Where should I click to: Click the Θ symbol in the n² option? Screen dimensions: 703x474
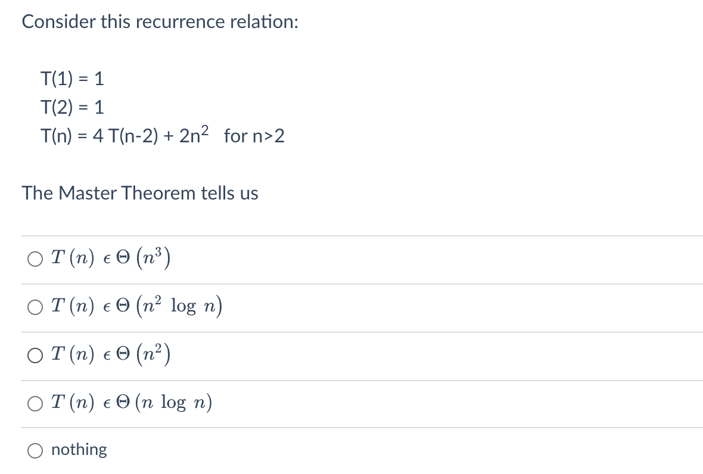(x=123, y=355)
